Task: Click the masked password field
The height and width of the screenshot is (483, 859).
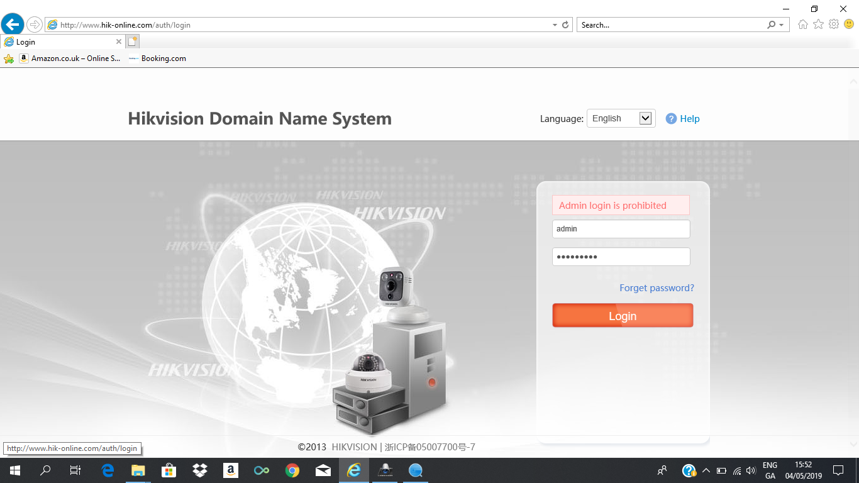Action: coord(621,257)
